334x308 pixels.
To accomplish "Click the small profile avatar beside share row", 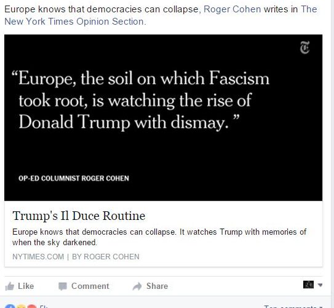I will pos(308,285).
